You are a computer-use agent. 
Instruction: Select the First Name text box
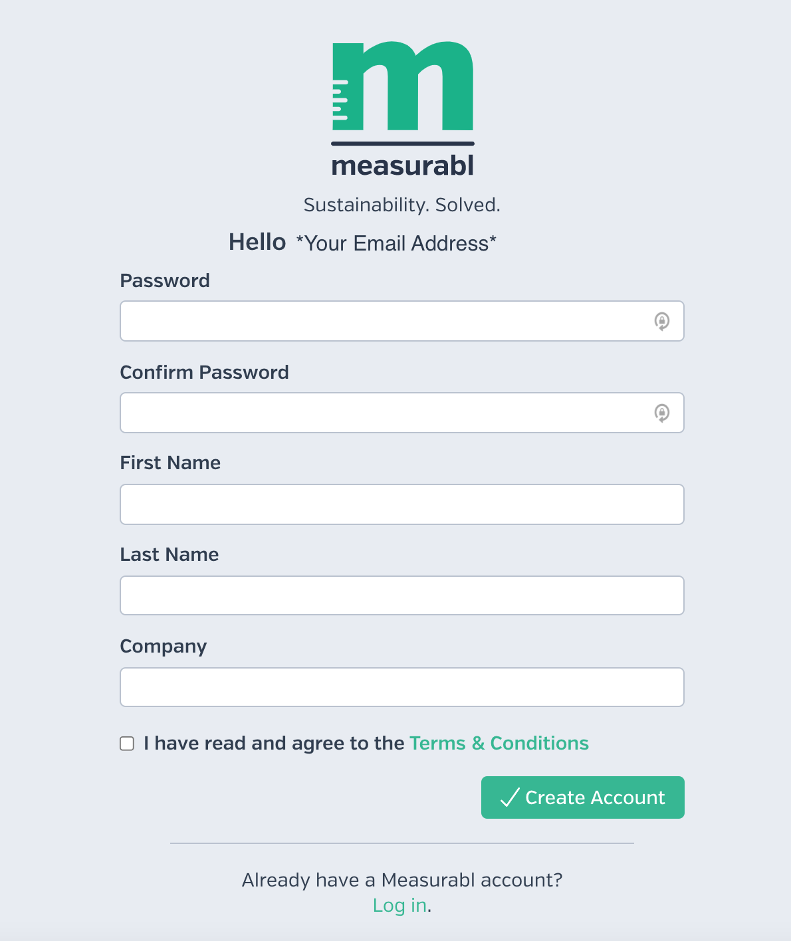pos(402,504)
